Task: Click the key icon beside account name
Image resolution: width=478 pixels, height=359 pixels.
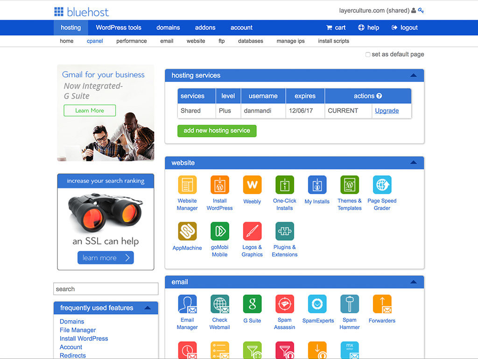Action: [x=421, y=10]
